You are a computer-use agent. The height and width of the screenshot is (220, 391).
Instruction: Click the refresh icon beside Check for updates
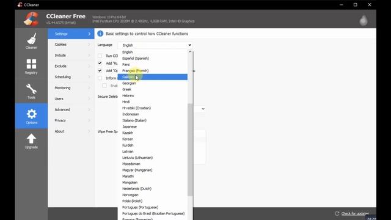[x=337, y=213]
